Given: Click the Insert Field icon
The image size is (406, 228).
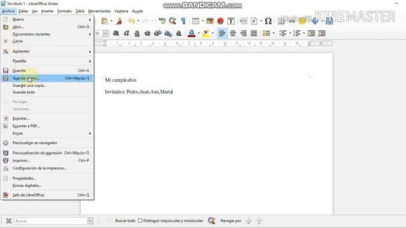Looking at the screenshot, I should coord(254,21).
